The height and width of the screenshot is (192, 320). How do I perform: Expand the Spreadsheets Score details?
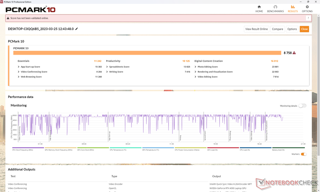(x=107, y=67)
